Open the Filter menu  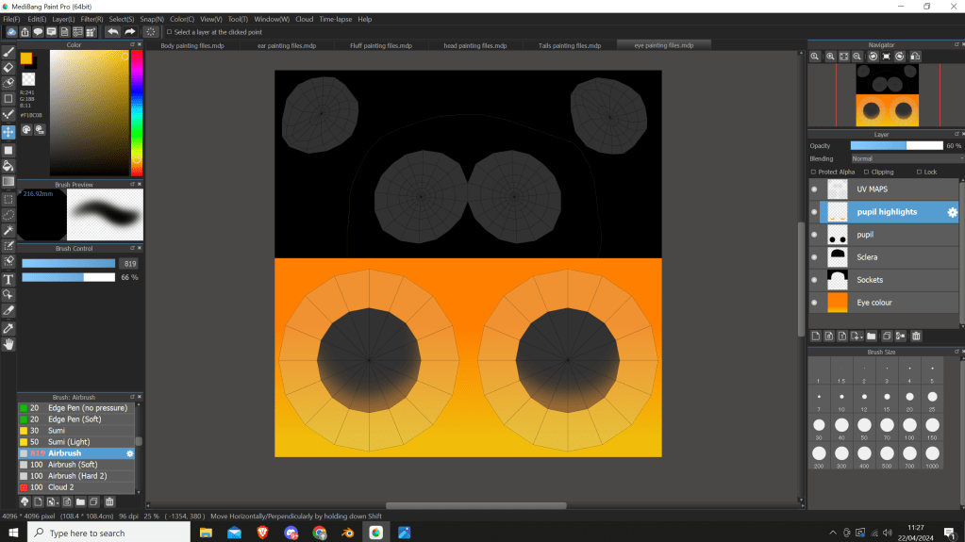click(92, 19)
